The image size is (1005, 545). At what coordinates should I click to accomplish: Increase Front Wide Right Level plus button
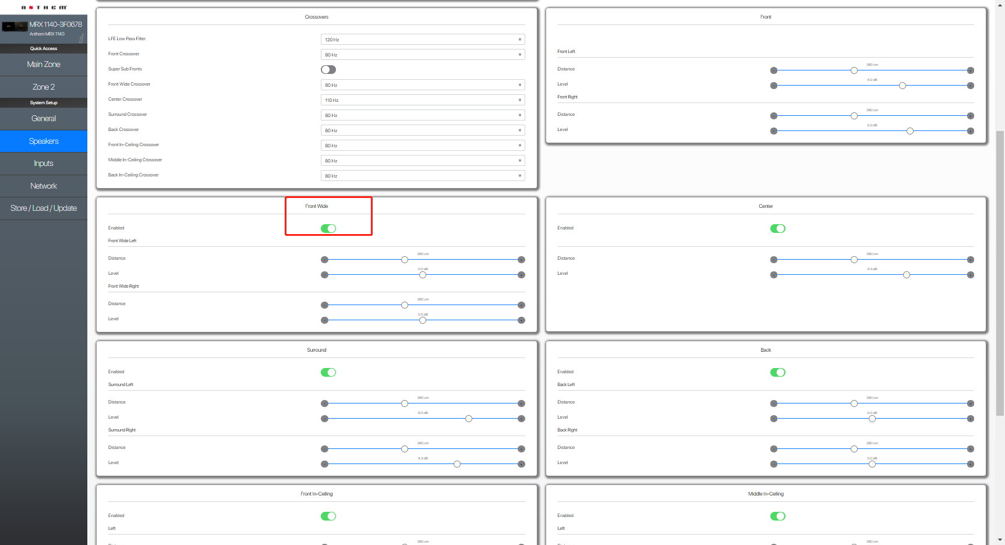click(x=521, y=320)
